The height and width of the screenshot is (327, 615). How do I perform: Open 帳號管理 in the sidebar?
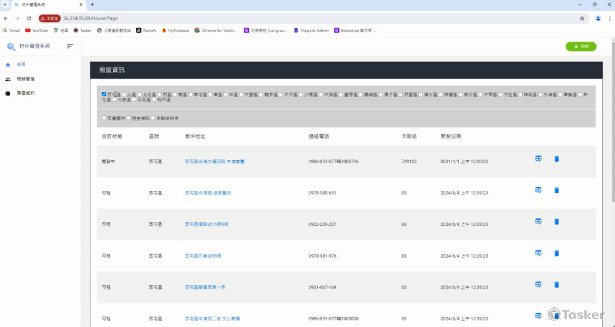(x=25, y=79)
